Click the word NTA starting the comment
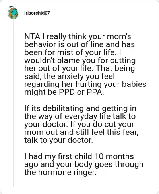 coord(32,36)
